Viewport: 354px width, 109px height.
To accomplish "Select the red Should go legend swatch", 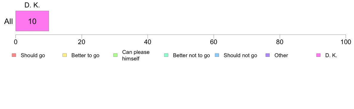I will pos(14,55).
